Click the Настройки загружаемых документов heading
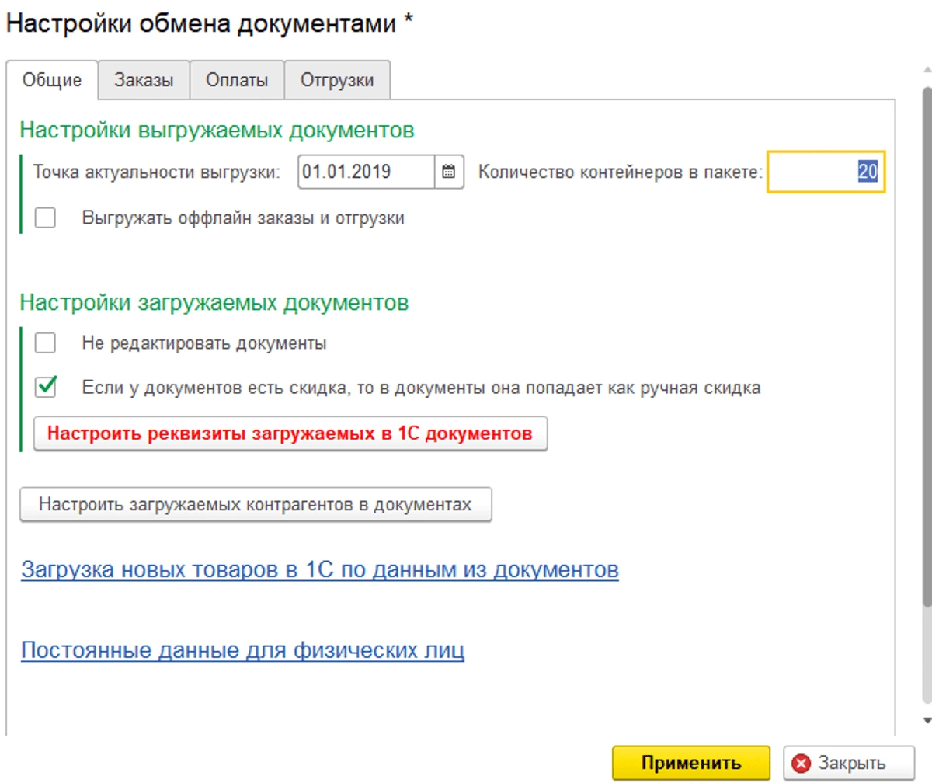Screen dimensions: 932x783 click(x=214, y=302)
